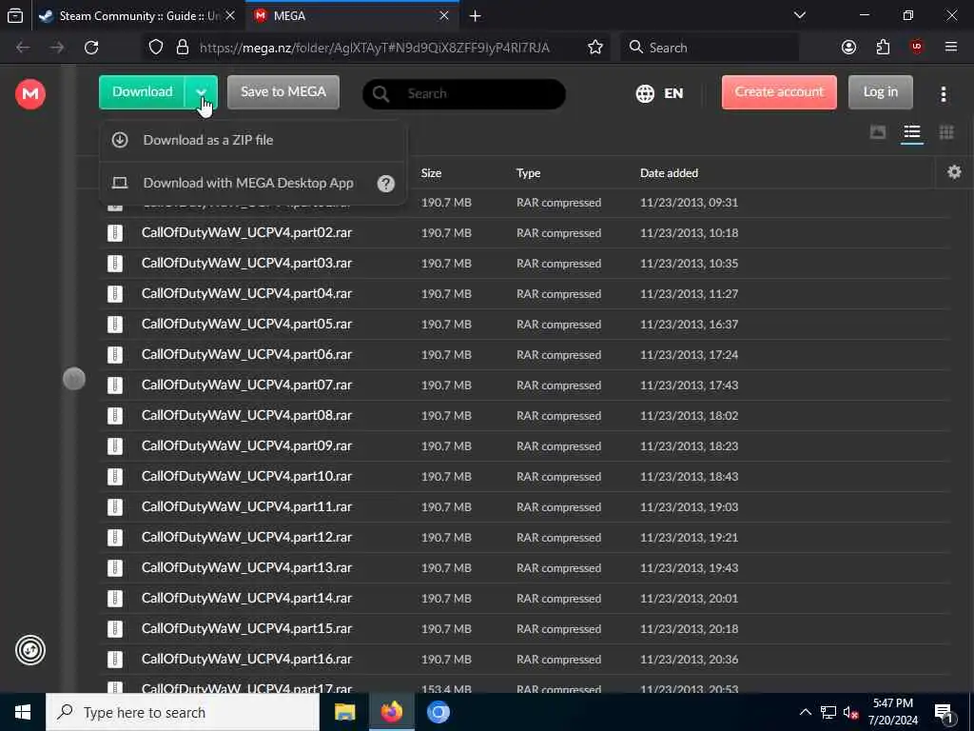Click Create account button
The height and width of the screenshot is (731, 974).
coord(779,92)
